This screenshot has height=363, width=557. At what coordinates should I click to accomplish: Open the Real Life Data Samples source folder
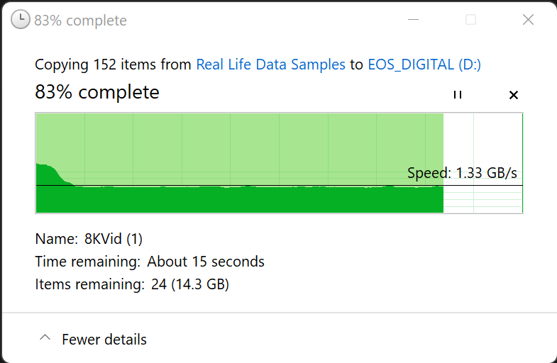(270, 65)
